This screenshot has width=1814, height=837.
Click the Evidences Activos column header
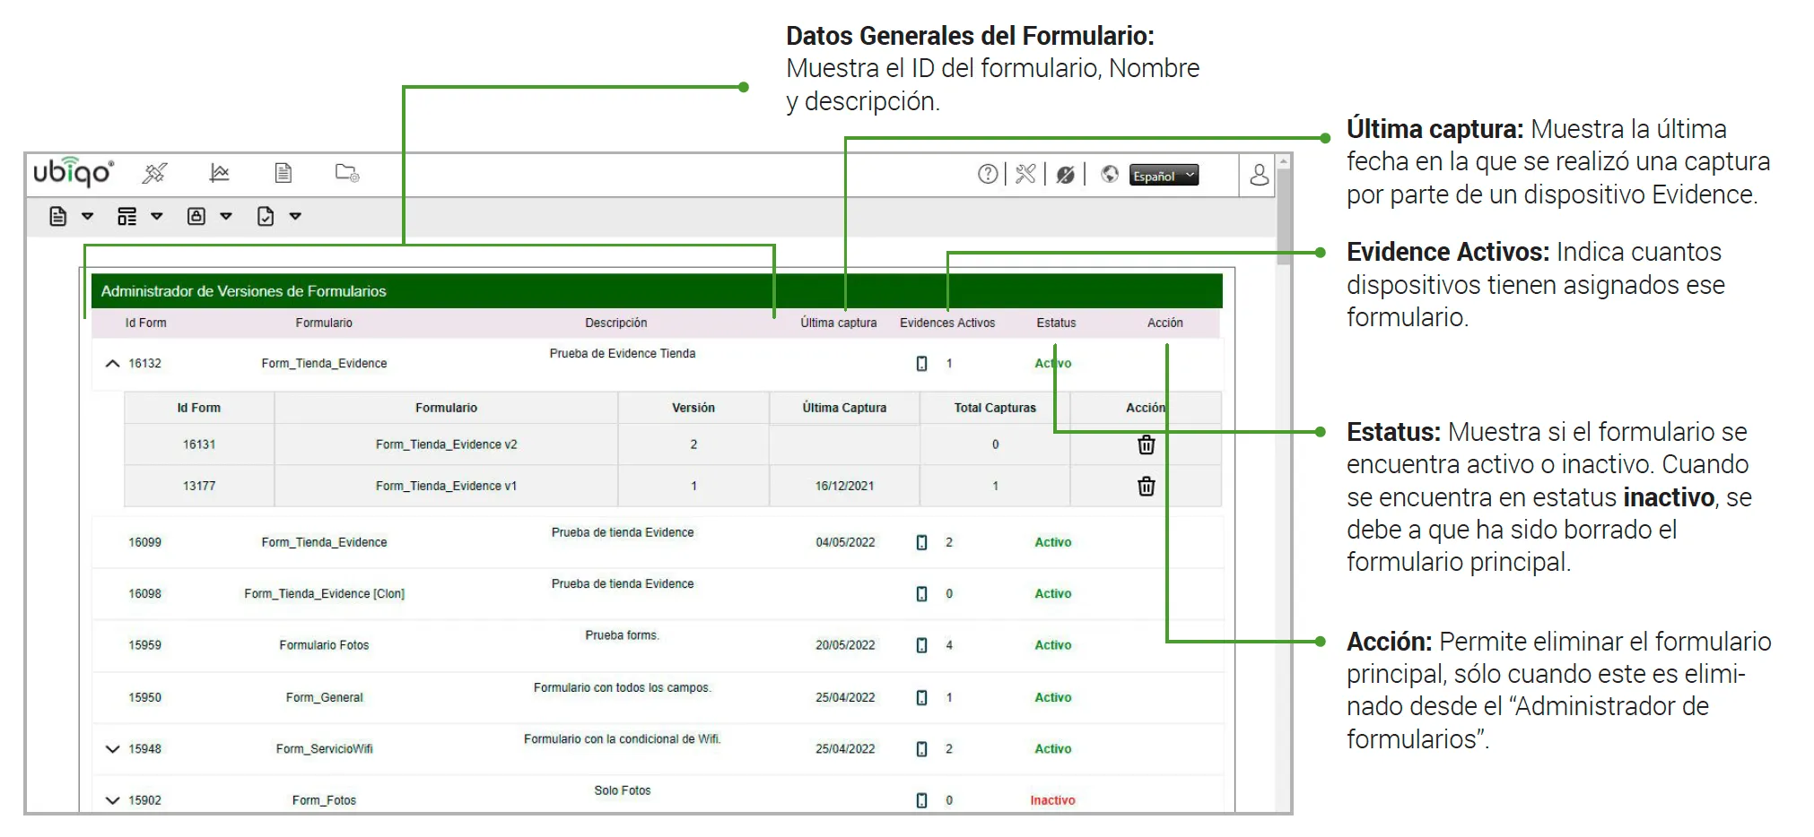[947, 323]
